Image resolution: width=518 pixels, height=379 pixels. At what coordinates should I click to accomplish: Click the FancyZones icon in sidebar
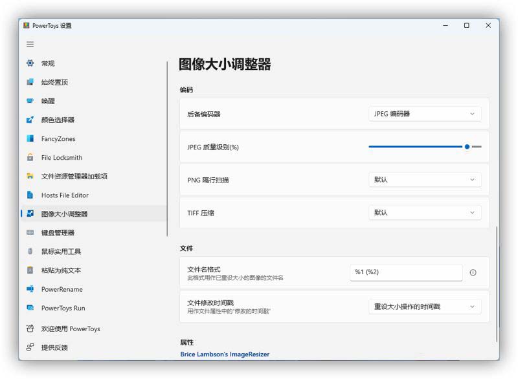(30, 138)
